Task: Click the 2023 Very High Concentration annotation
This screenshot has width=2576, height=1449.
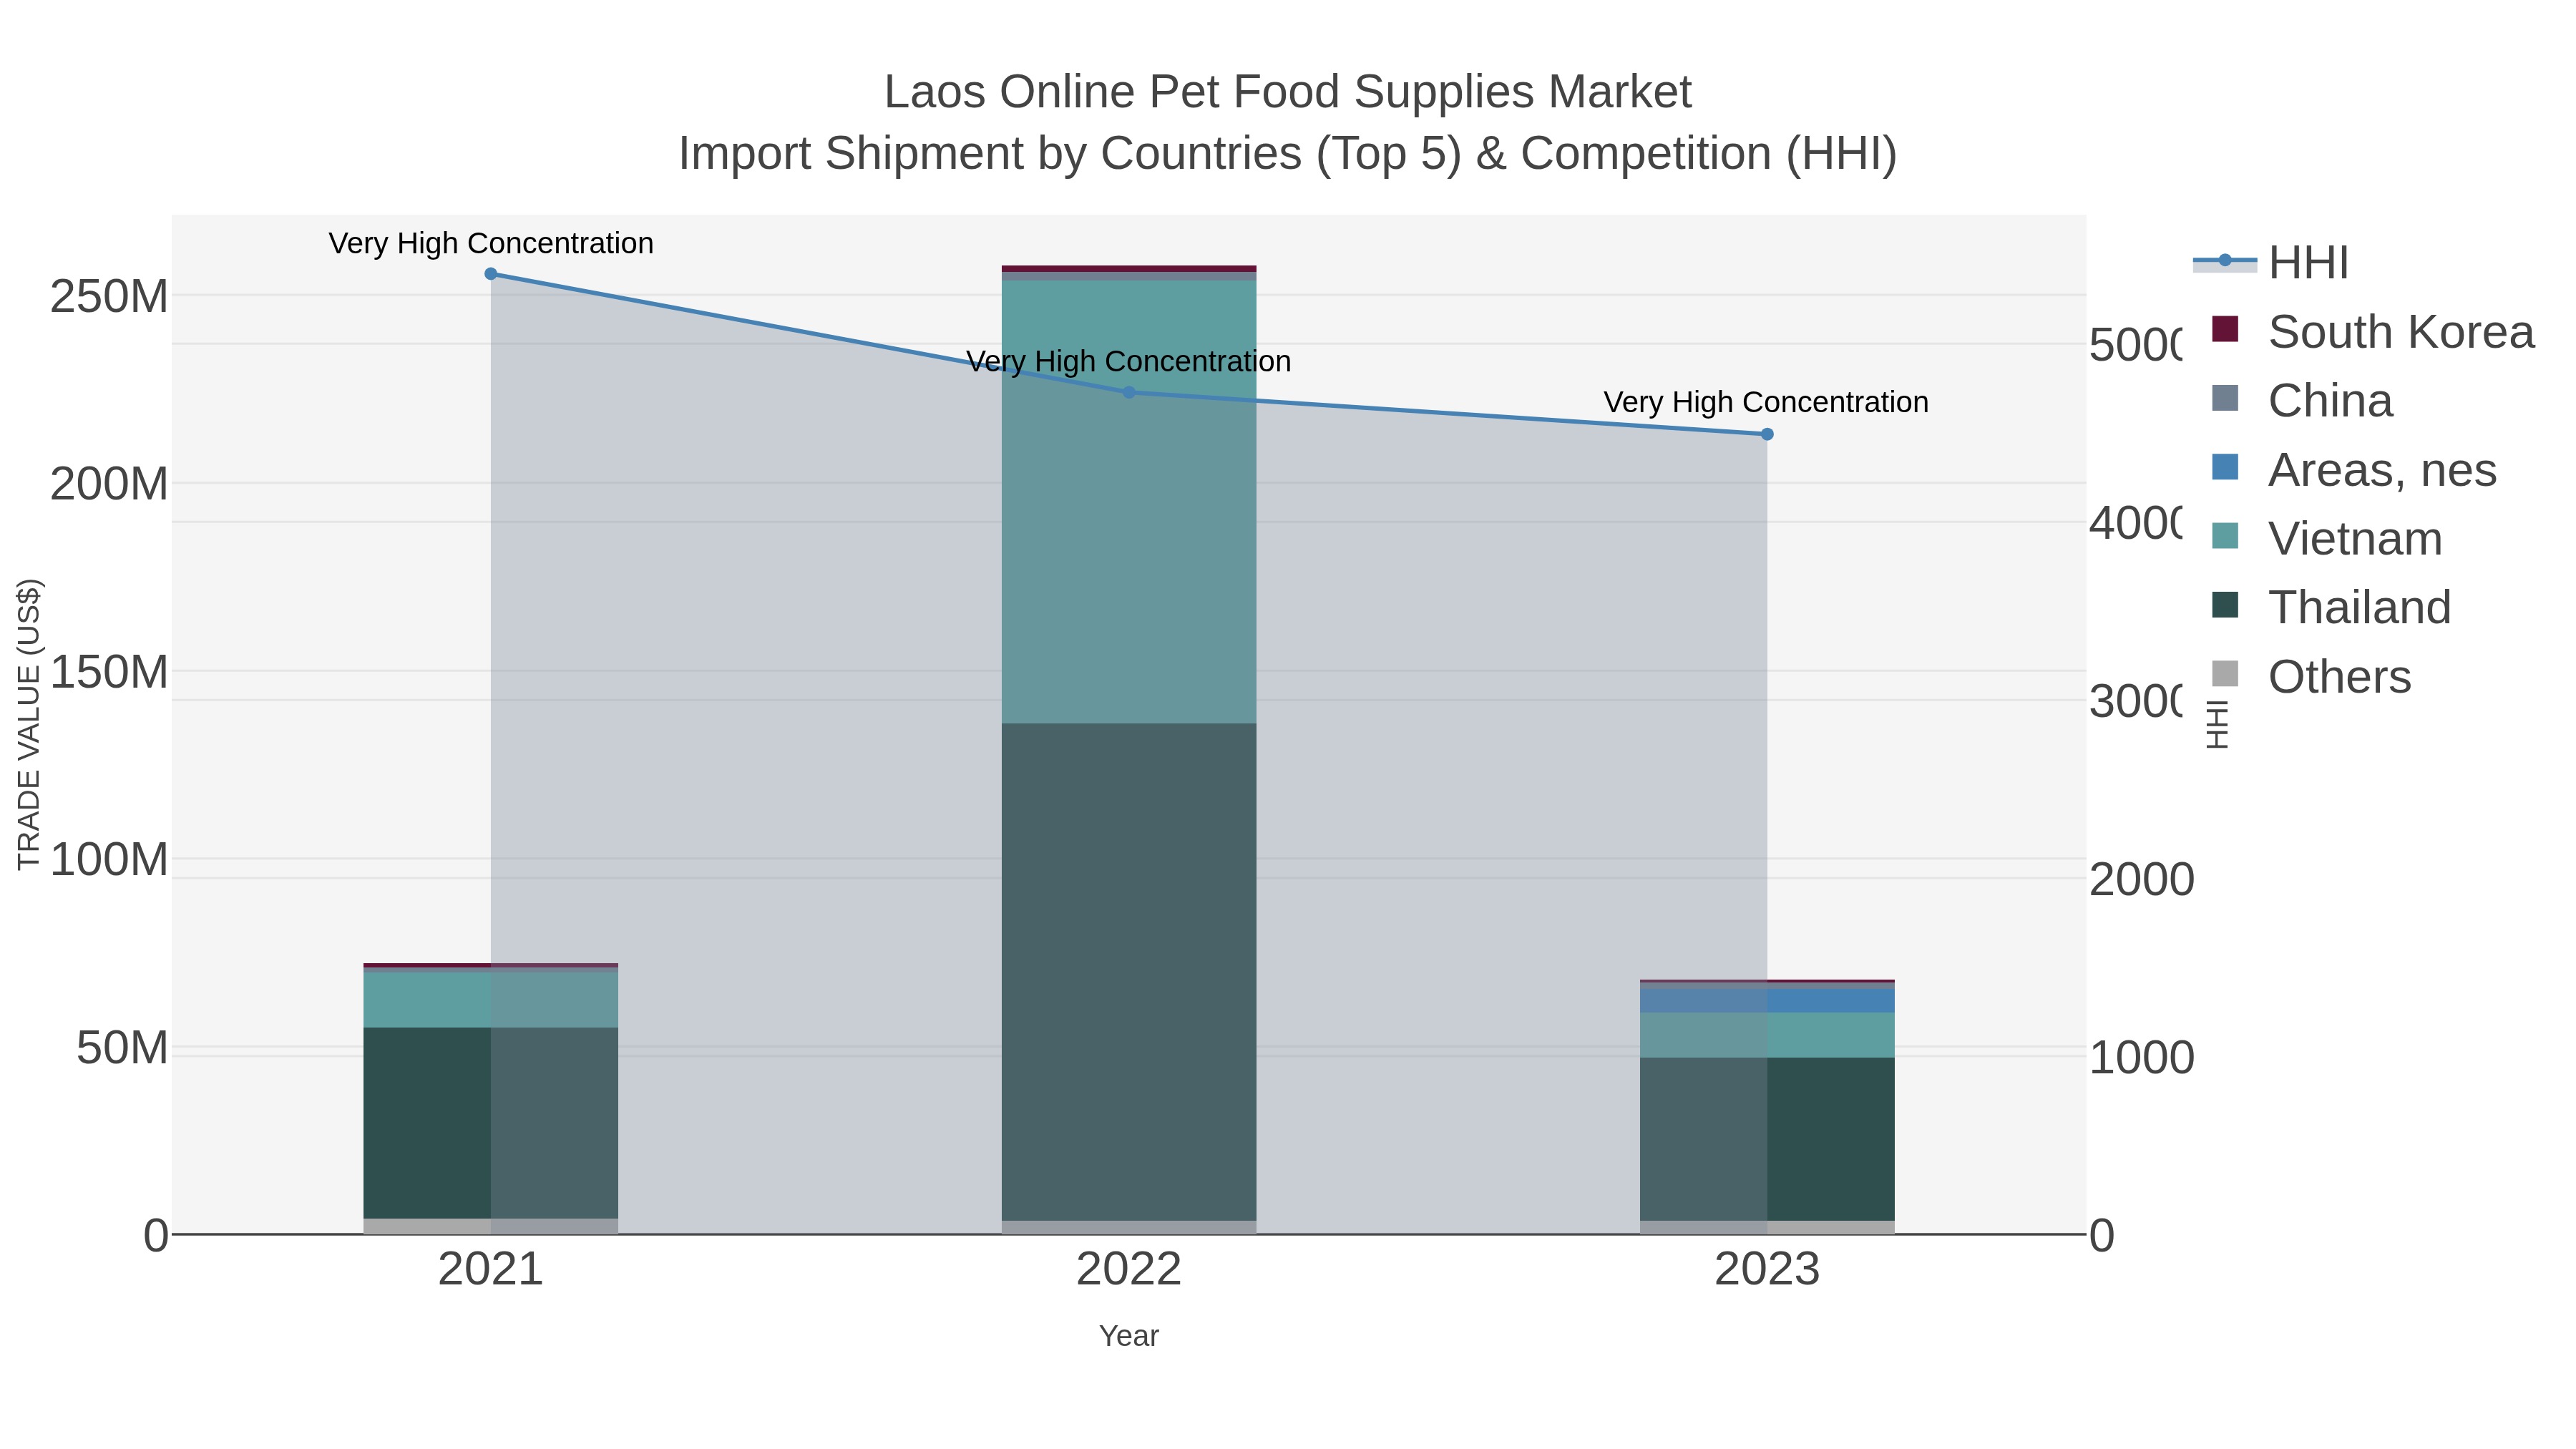Action: click(x=1766, y=402)
